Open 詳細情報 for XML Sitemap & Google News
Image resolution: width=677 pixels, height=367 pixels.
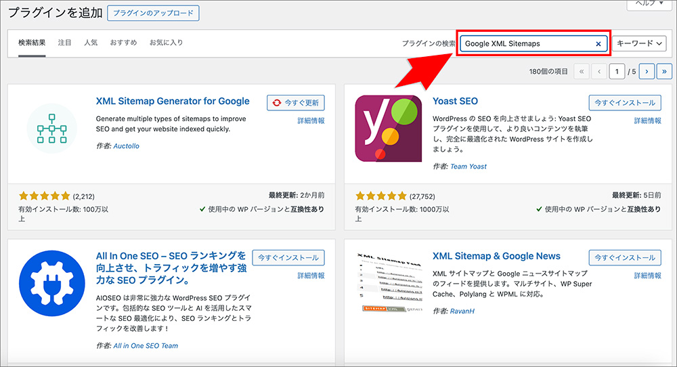tap(648, 276)
